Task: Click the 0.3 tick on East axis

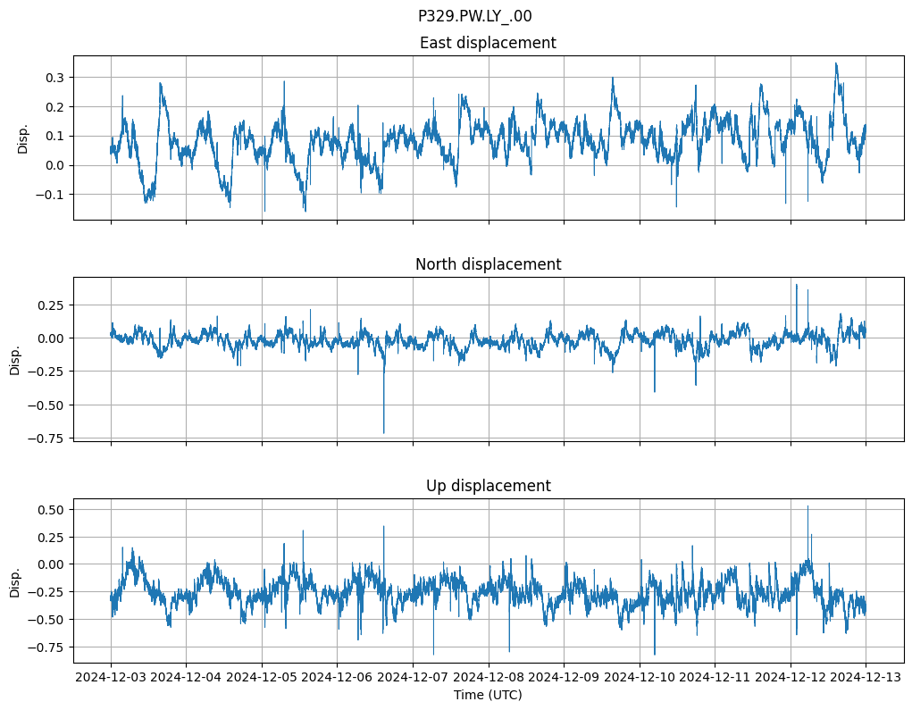Action: (54, 78)
